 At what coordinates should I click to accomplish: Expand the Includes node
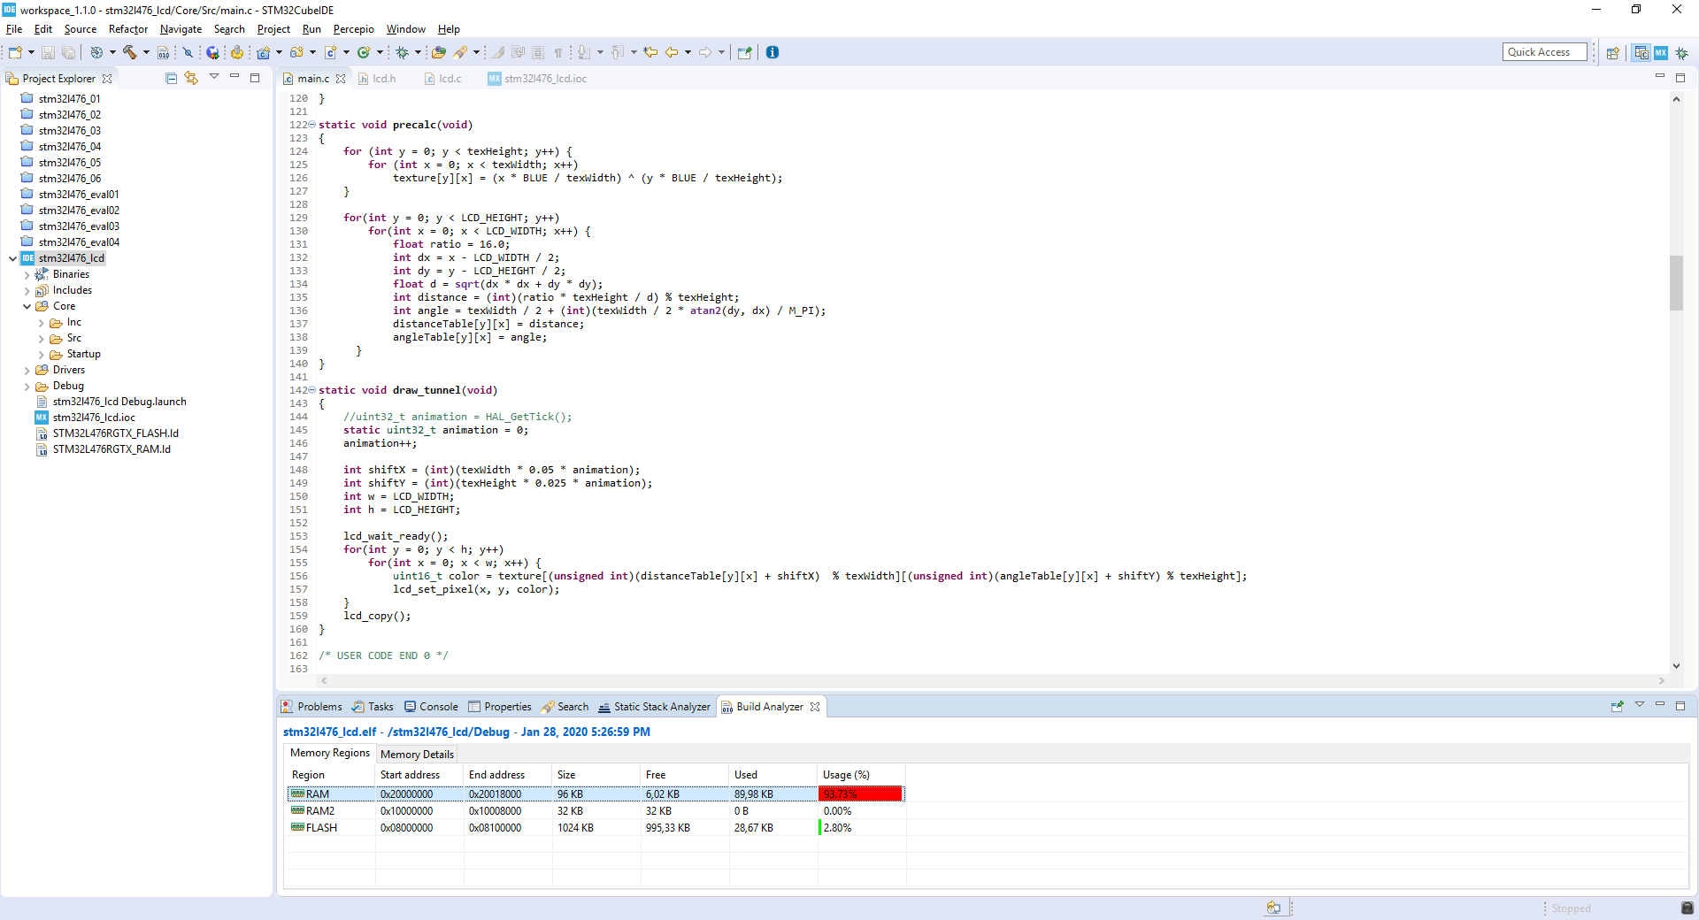pos(27,291)
